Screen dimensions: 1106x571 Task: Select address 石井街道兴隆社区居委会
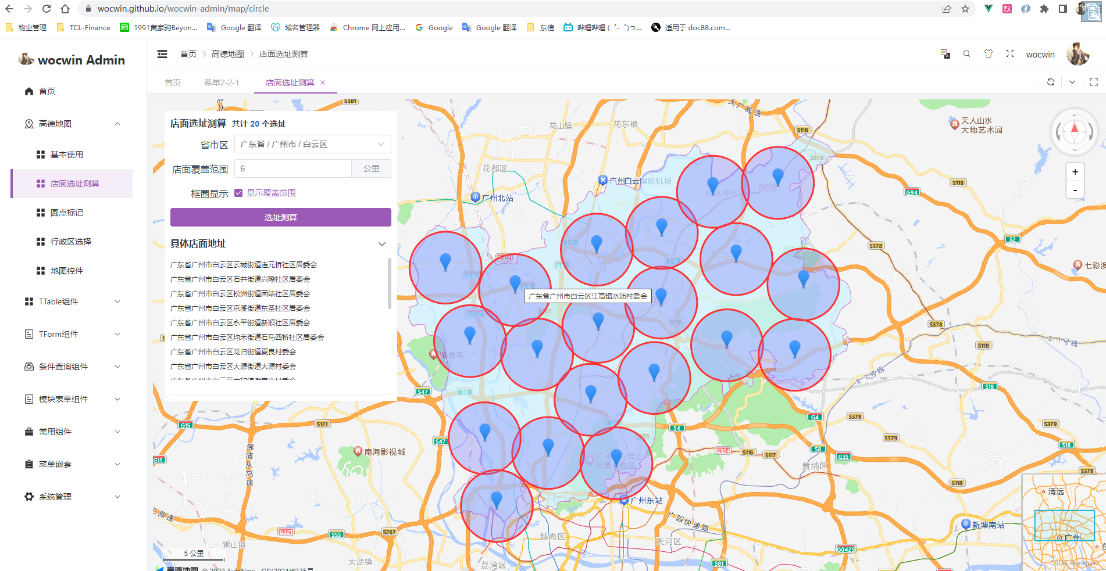click(240, 279)
